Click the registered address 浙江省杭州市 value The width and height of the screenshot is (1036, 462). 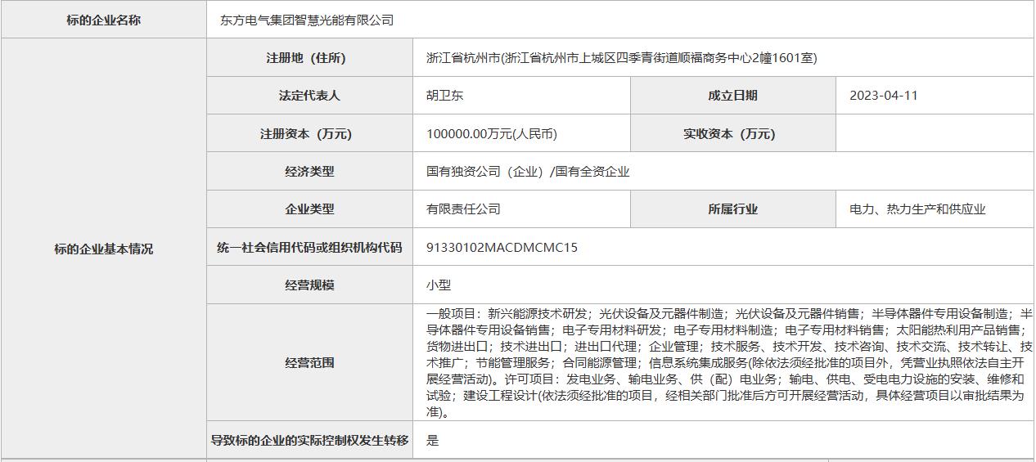(622, 57)
